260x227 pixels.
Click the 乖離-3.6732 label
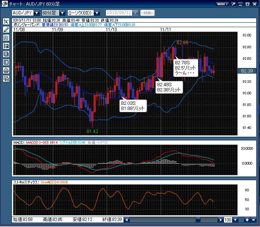coord(98,143)
